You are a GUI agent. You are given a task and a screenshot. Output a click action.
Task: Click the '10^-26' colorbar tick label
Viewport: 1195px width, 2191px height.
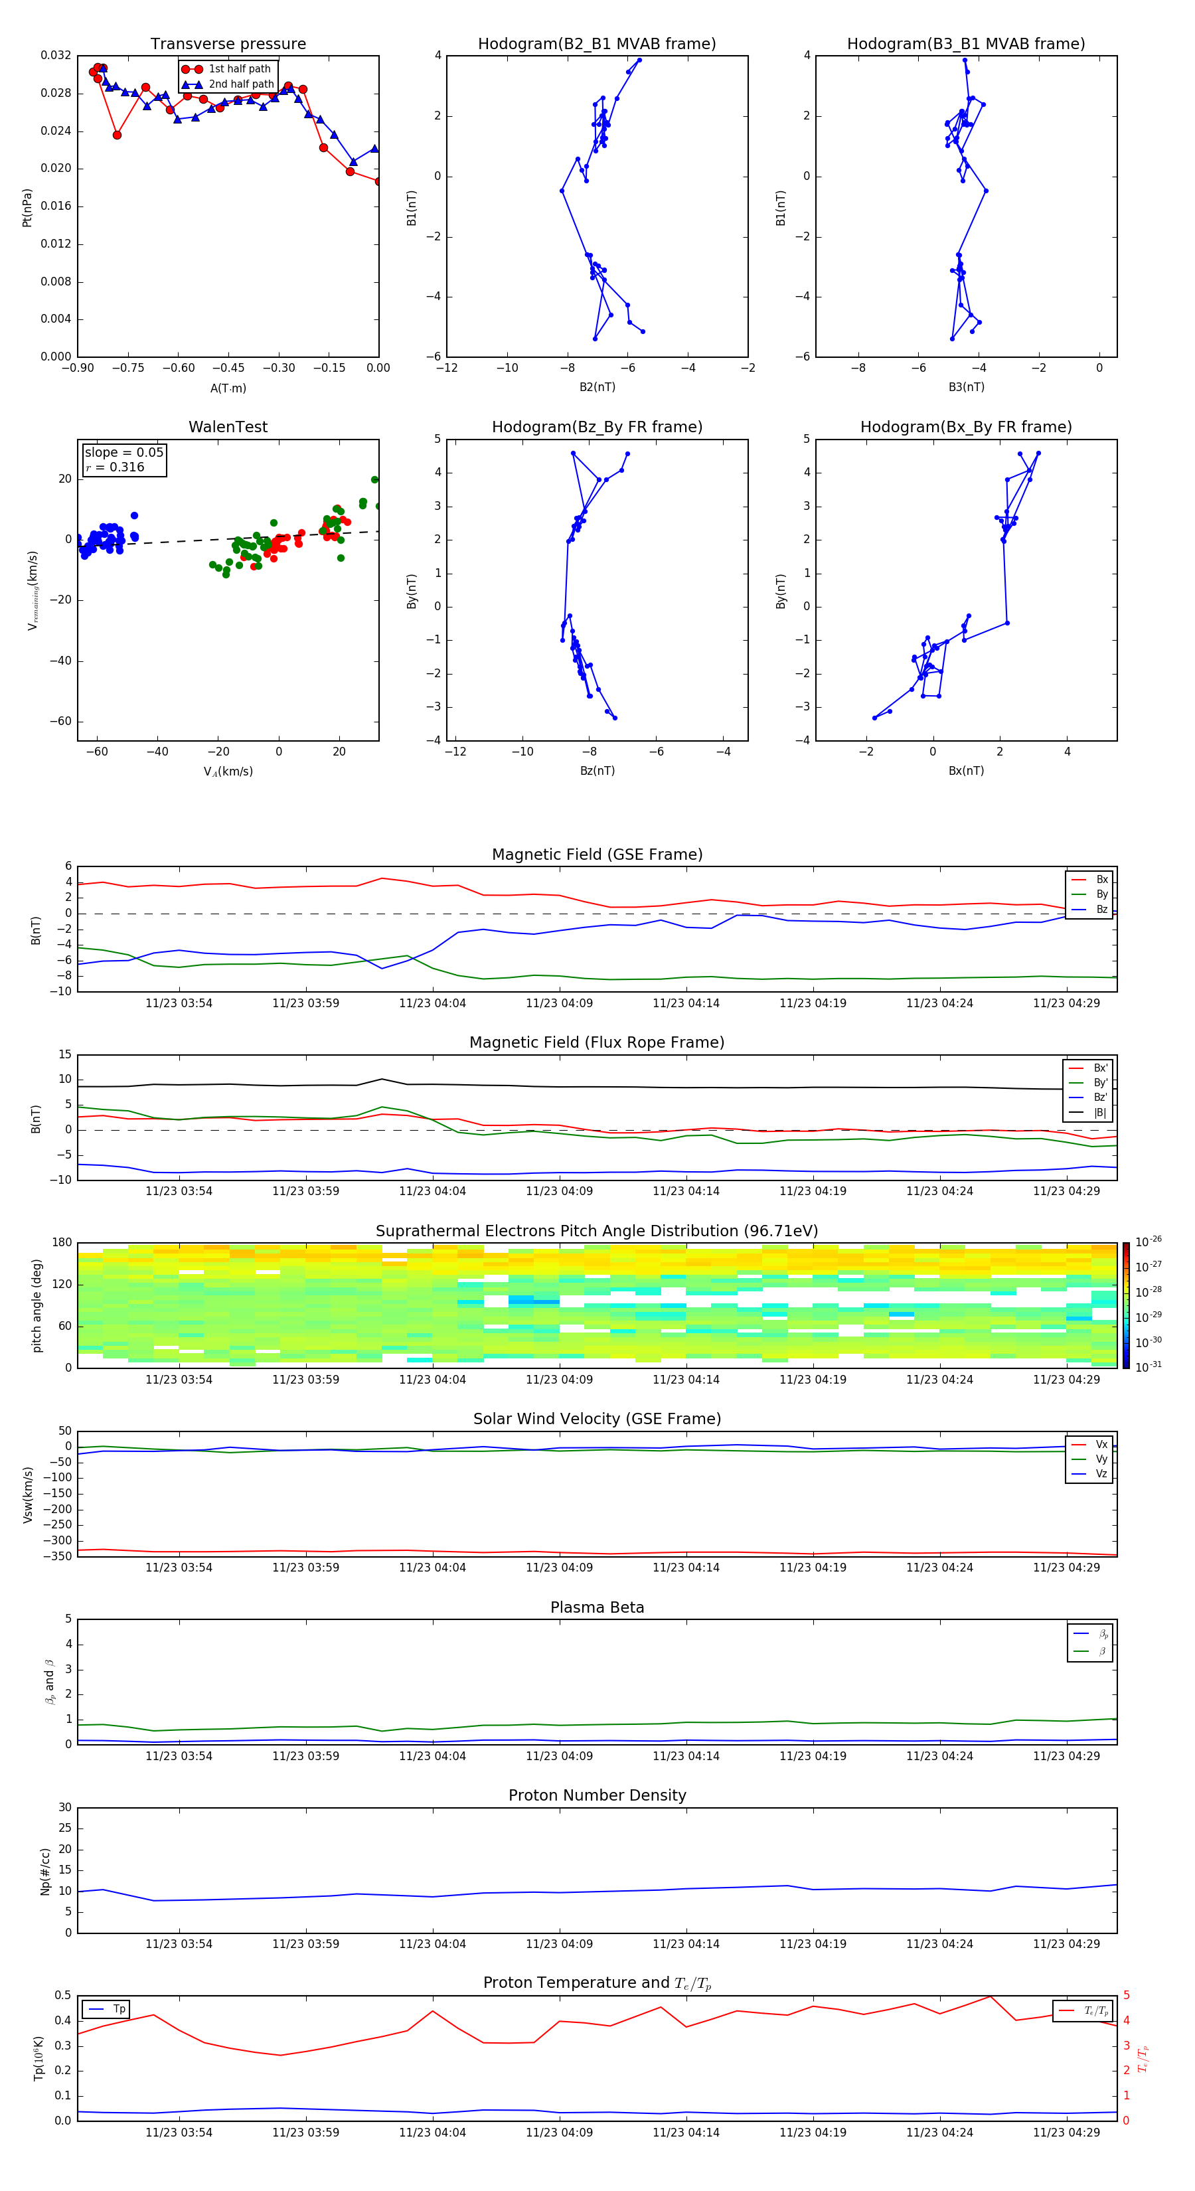click(x=1149, y=1242)
